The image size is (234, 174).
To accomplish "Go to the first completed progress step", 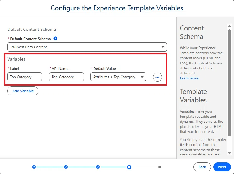I will tap(34, 167).
